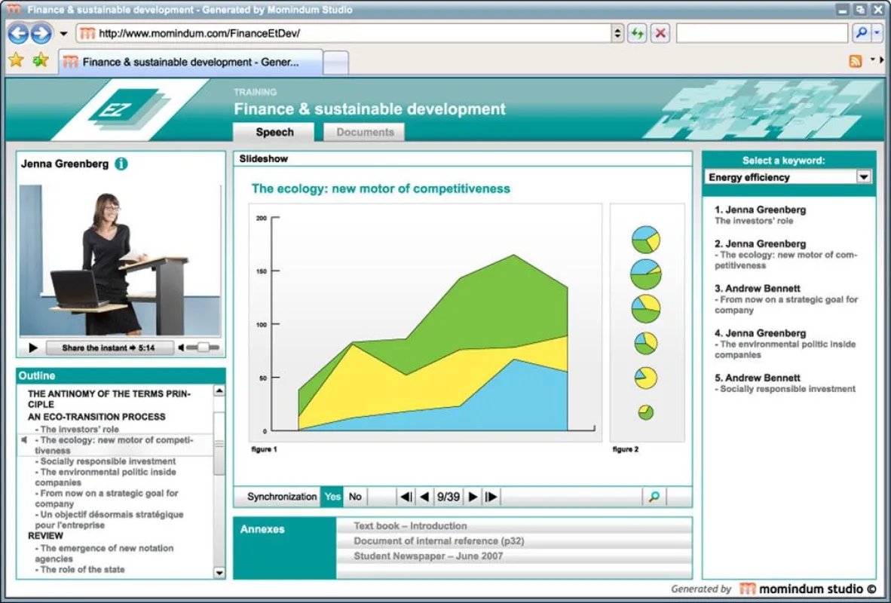Set Synchronization to No
891x603 pixels.
[355, 497]
